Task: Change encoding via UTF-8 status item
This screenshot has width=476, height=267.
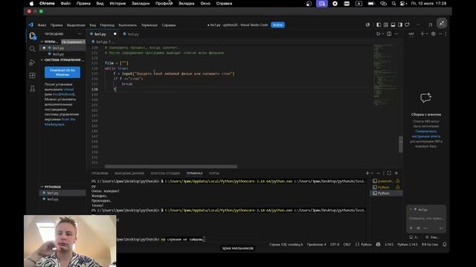Action: pyautogui.click(x=335, y=245)
